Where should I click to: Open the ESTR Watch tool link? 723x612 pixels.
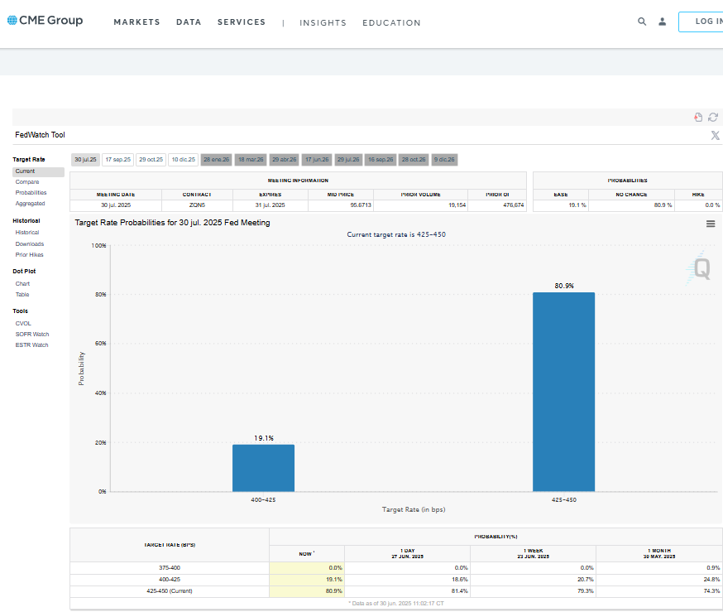pos(31,345)
